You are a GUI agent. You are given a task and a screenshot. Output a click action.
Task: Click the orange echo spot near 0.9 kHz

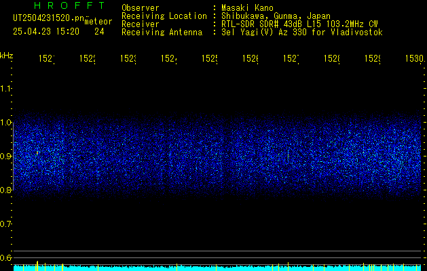pos(37,153)
